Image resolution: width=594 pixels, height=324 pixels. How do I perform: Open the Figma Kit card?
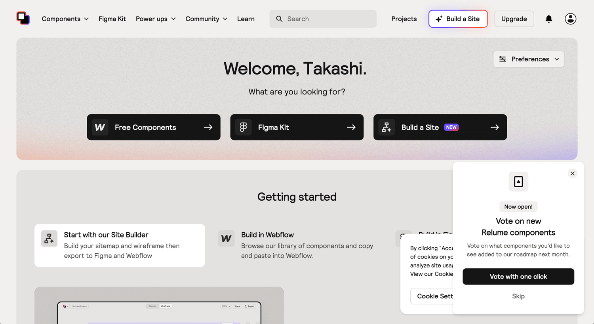297,127
